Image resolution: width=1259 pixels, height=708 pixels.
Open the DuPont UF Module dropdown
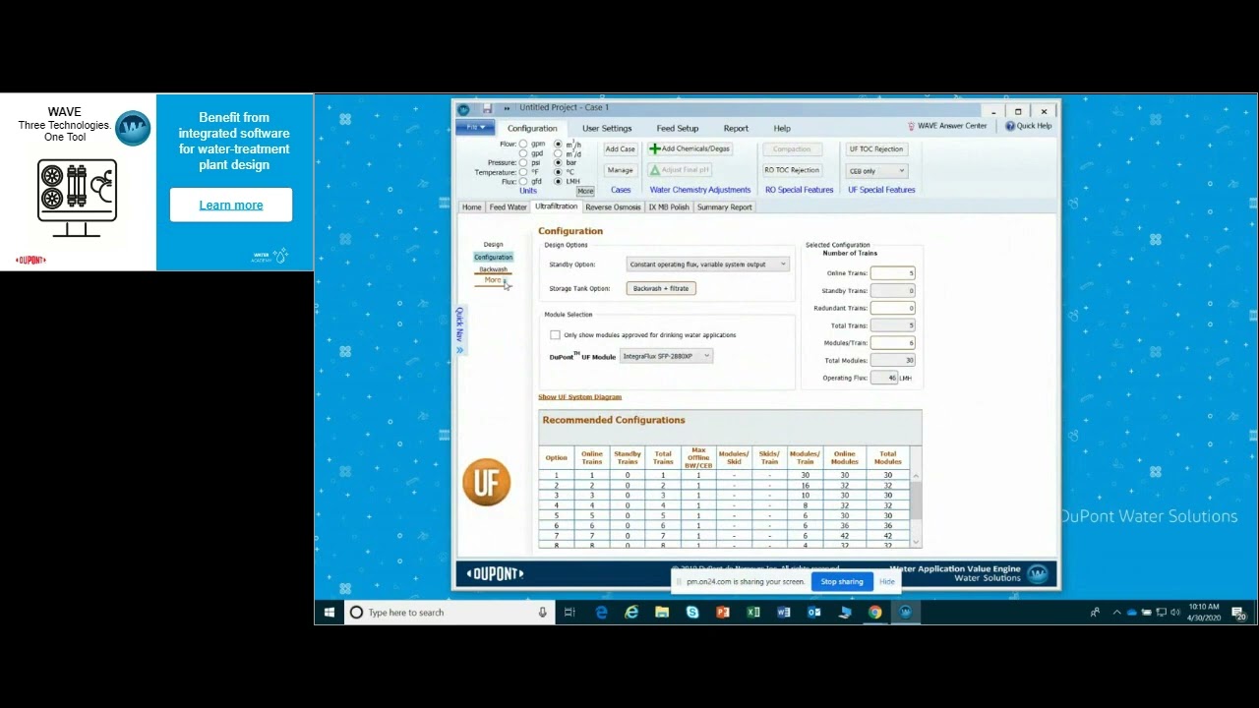tap(665, 356)
